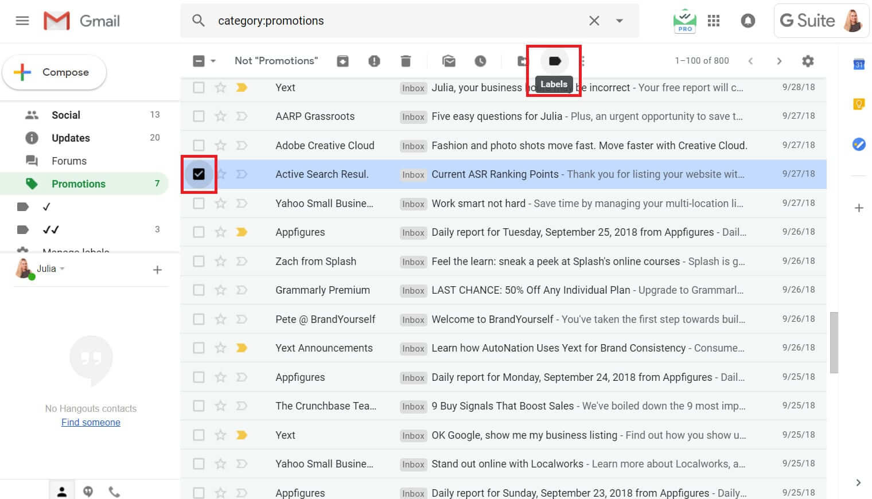Expand the Julia account menu
Screen dimensions: 872x499
pos(62,268)
